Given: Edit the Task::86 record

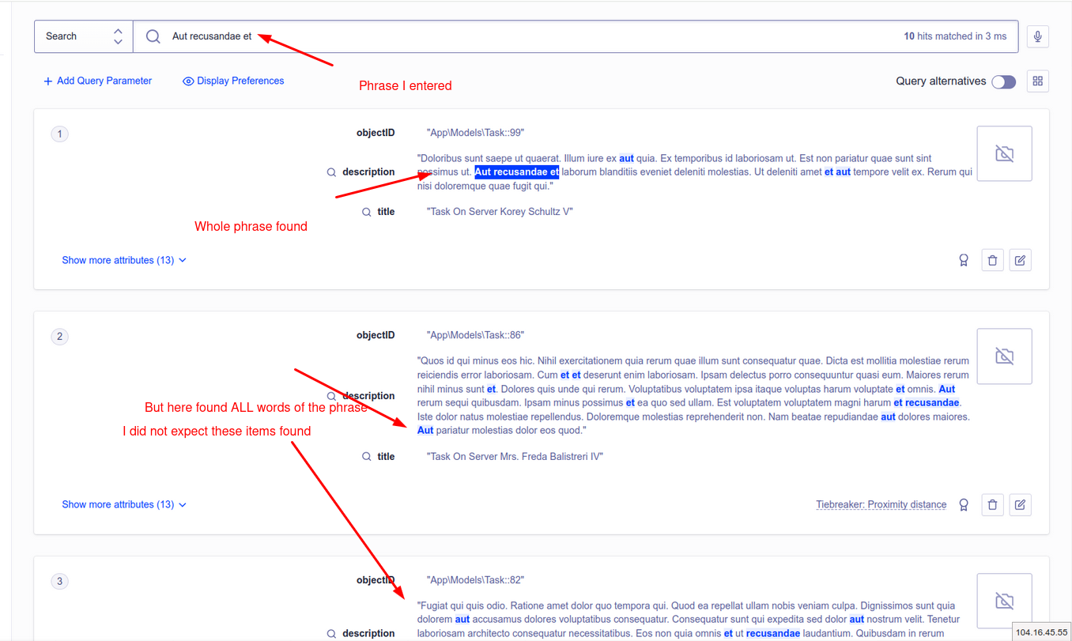Looking at the screenshot, I should [x=1020, y=504].
